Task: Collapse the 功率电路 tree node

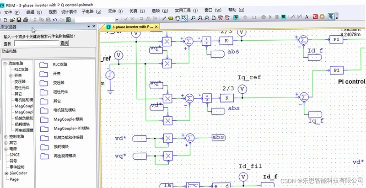Action: tap(5, 64)
